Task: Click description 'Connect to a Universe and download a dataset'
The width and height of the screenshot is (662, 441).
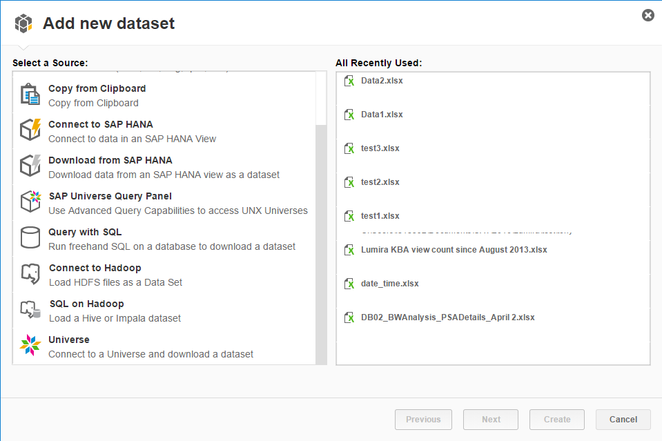Action: coord(150,354)
